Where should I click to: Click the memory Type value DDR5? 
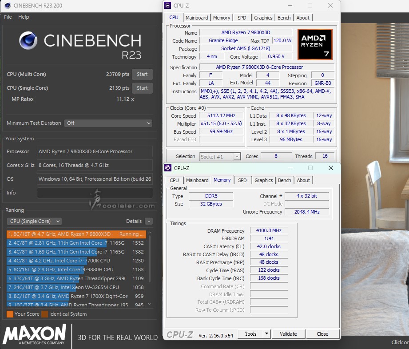point(211,196)
